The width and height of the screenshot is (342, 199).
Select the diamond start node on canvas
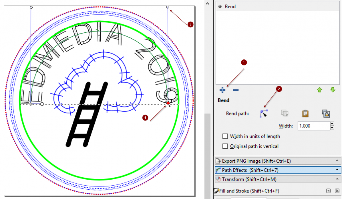tap(31, 104)
